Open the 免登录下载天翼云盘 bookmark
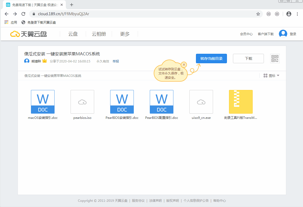 (x=39, y=22)
